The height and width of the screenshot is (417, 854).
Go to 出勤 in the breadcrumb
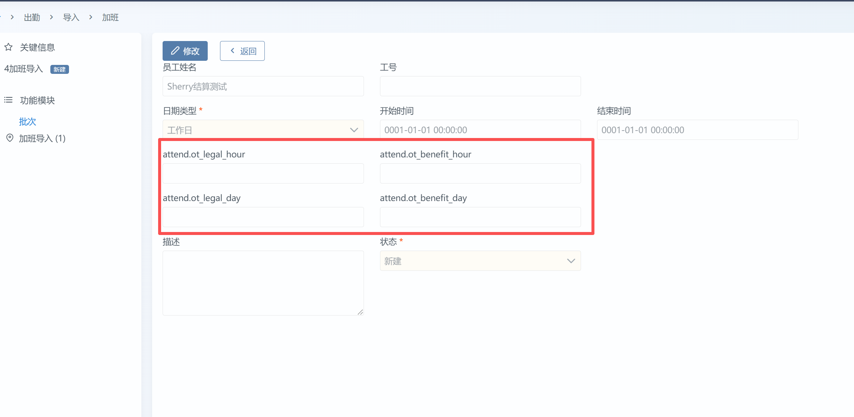(32, 17)
